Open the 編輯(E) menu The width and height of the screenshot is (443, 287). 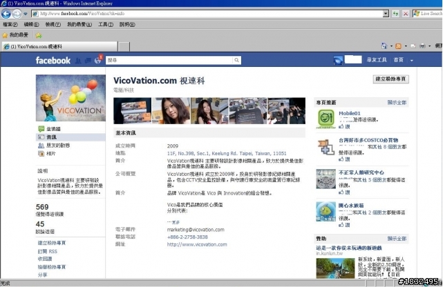(31, 25)
